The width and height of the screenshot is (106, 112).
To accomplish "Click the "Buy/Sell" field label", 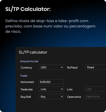I will click(x=26, y=97).
